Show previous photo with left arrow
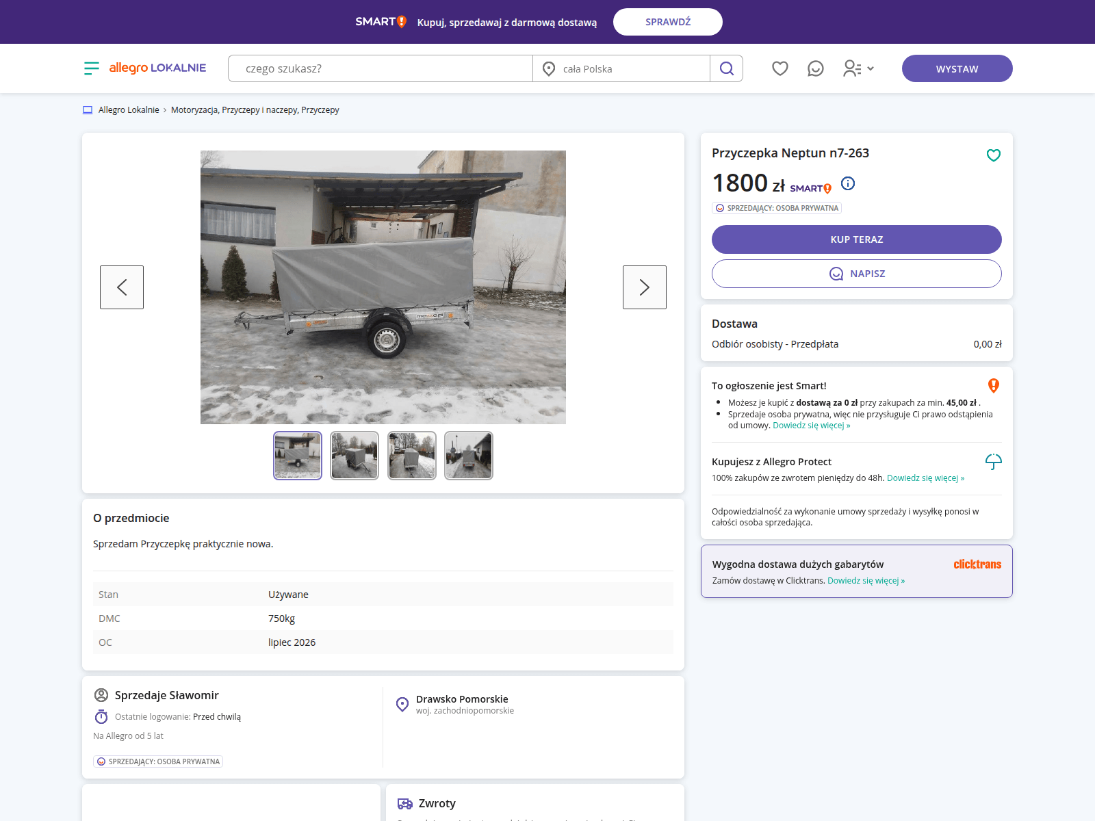Viewport: 1095px width, 821px height. [122, 287]
